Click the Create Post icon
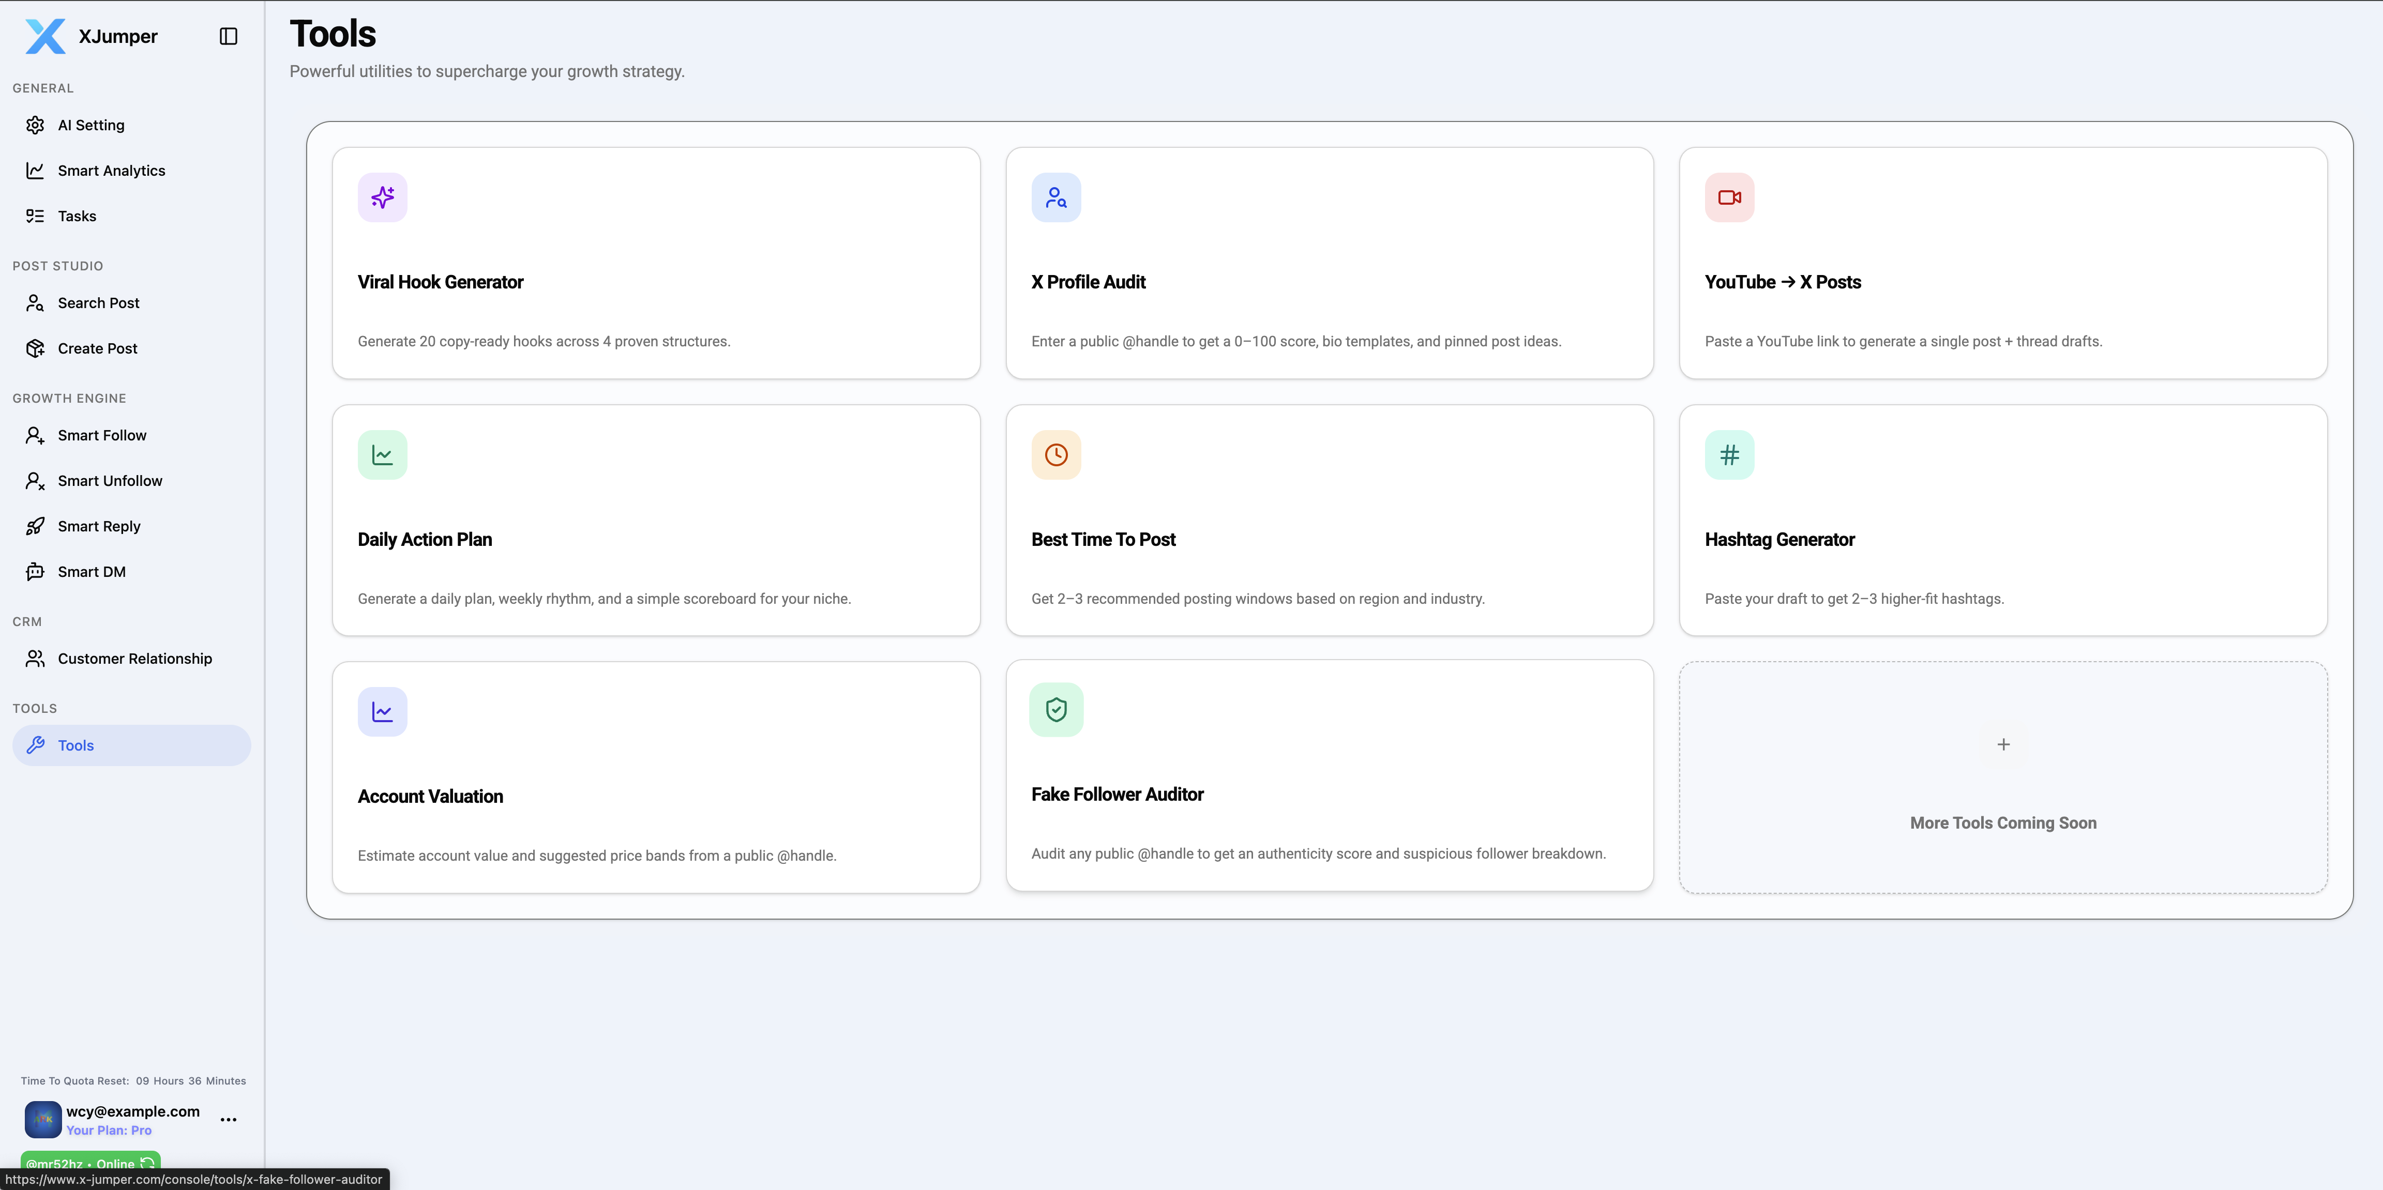Viewport: 2383px width, 1190px height. (34, 348)
